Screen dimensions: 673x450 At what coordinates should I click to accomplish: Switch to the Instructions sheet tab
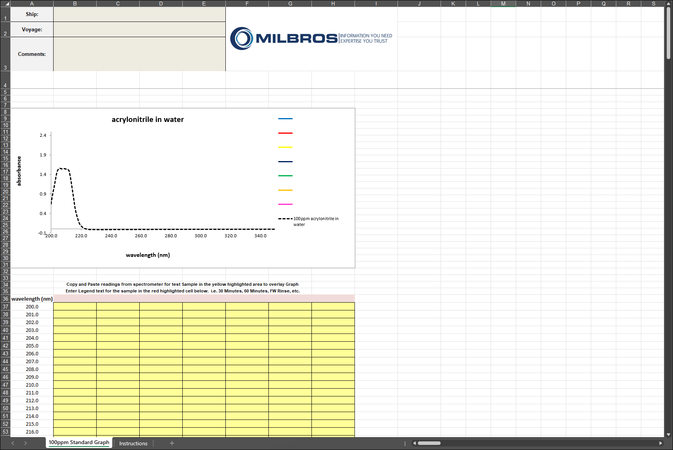point(133,443)
